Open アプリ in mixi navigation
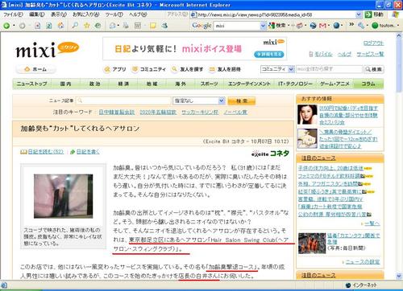 115,69
